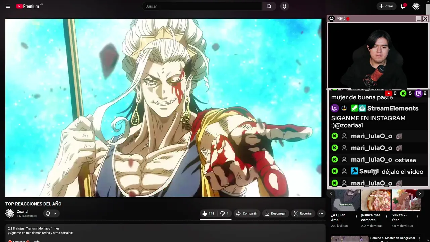Click the Descargar download button

click(275, 213)
